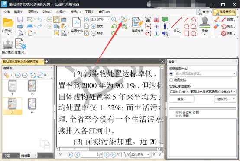Open the 视图(V) menu
This screenshot has height=161, width=240.
click(x=33, y=12)
